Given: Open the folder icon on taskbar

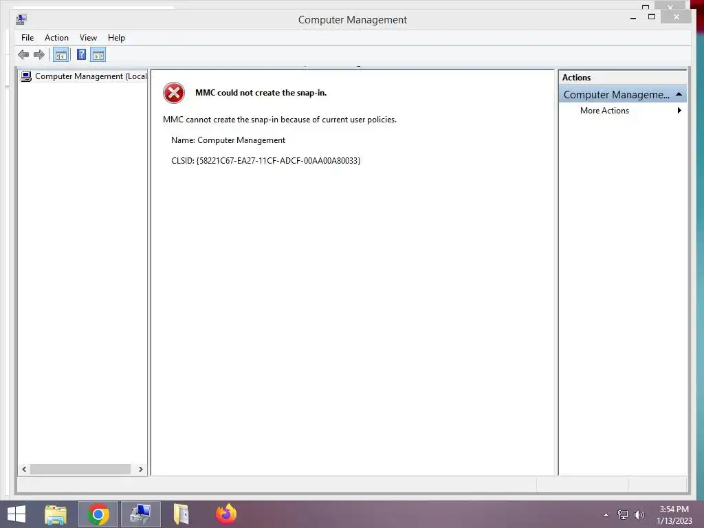Looking at the screenshot, I should click(181, 514).
